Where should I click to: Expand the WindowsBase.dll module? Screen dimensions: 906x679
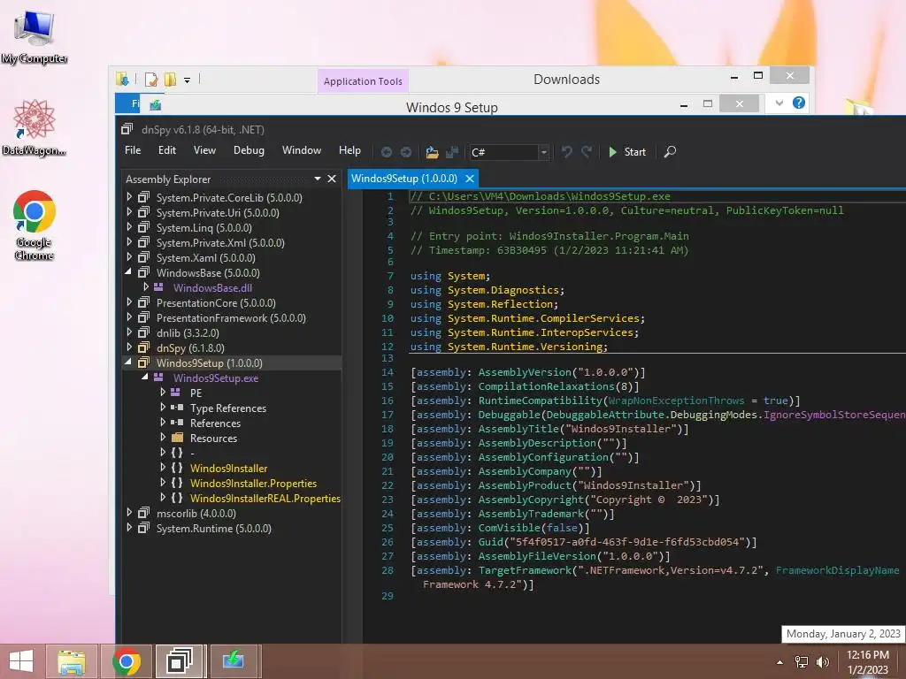[146, 287]
